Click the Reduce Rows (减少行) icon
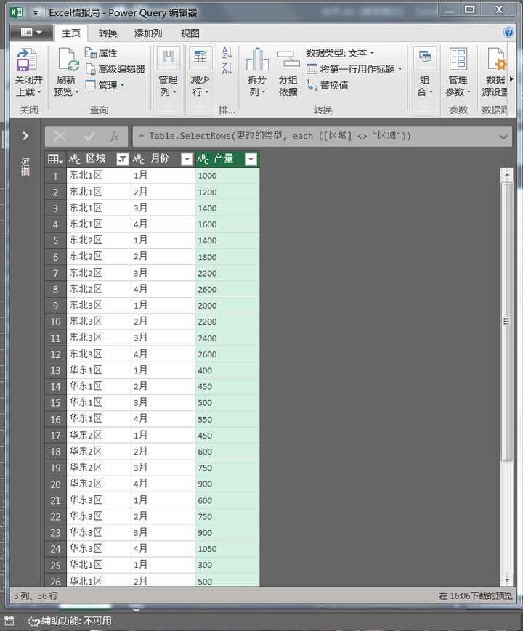Viewport: 523px width, 631px height. 200,57
